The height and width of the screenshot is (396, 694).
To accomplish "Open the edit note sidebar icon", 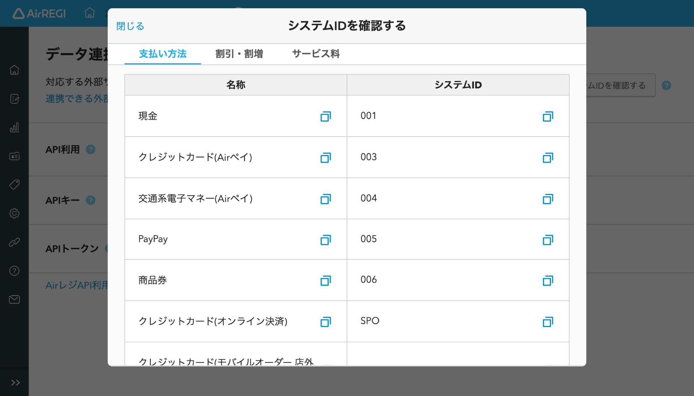I will pos(14,99).
